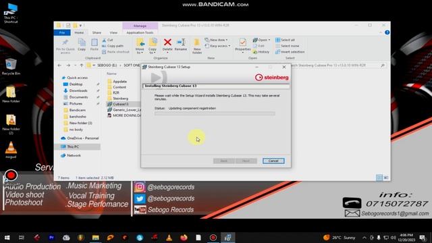The height and width of the screenshot is (243, 432).
Task: Show hidden system tray icons chevron
Action: (x=364, y=238)
